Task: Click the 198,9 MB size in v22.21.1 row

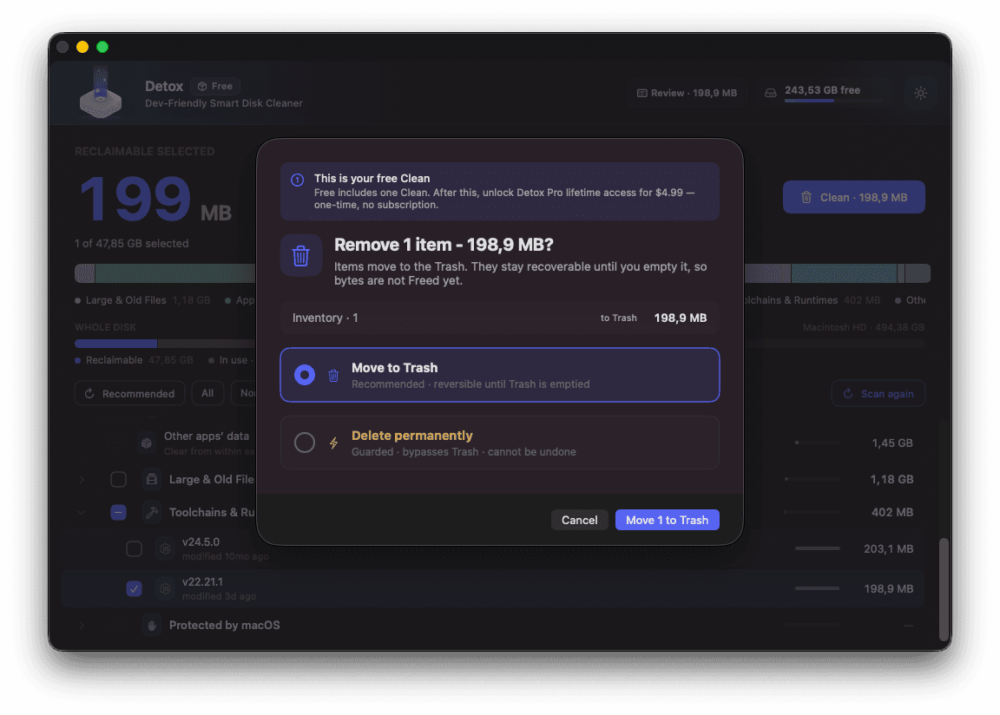Action: 888,589
